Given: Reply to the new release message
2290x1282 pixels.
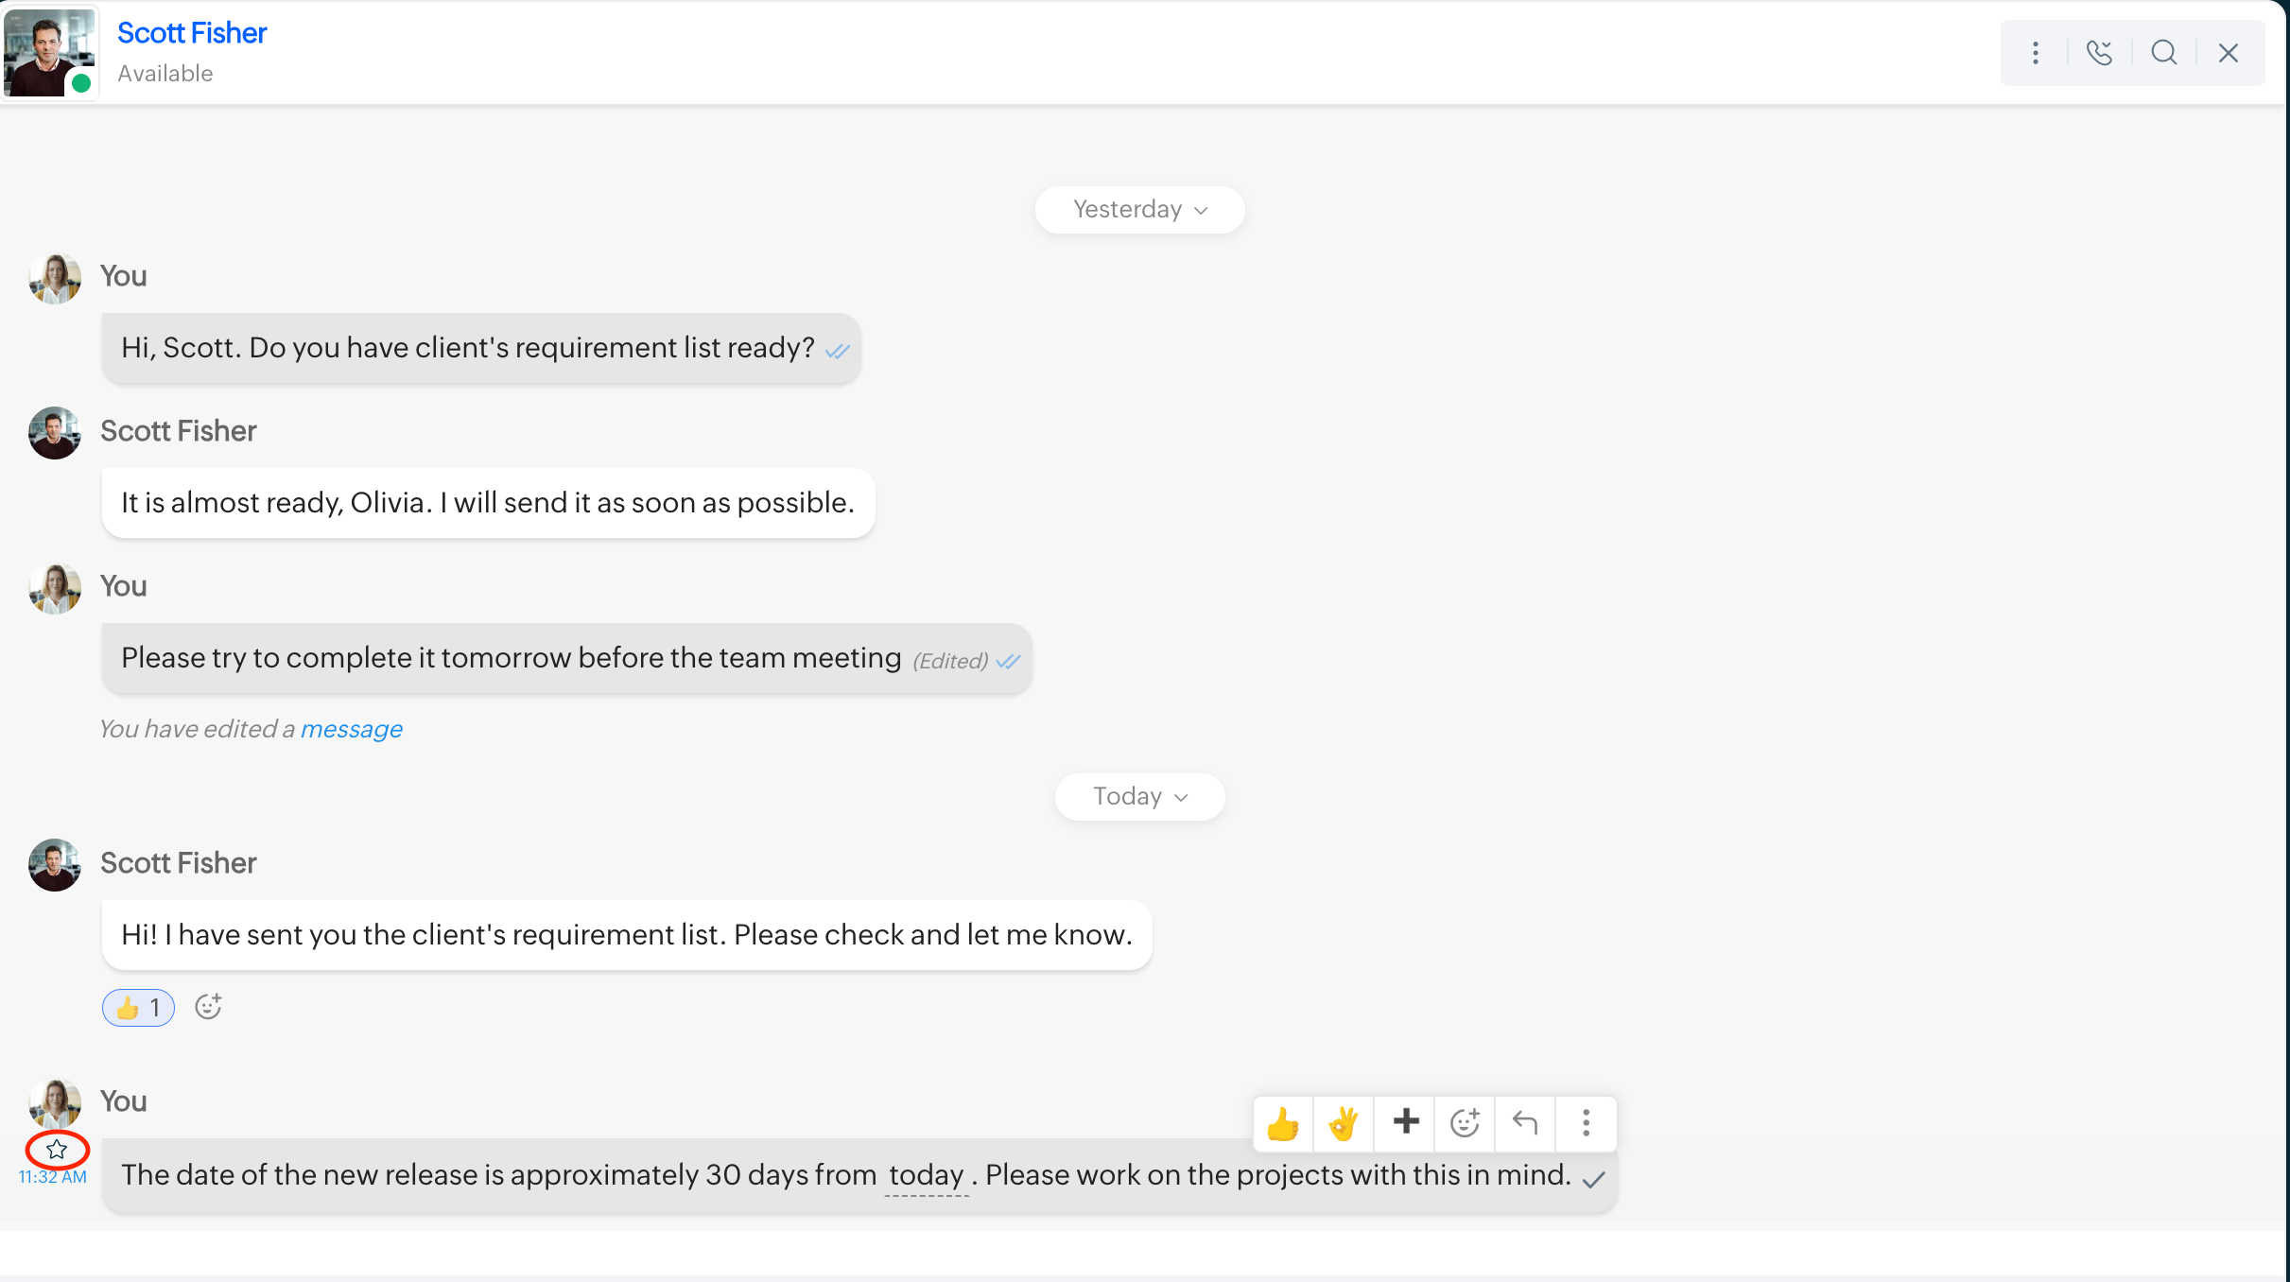Looking at the screenshot, I should (x=1525, y=1123).
